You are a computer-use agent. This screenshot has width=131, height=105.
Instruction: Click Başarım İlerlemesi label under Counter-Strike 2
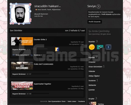point(19,49)
